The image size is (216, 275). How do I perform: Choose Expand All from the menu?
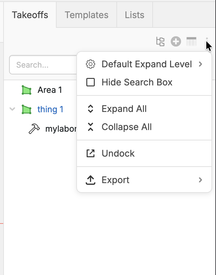(124, 109)
